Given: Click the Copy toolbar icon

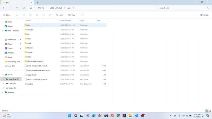Looking at the screenshot, I should point(24,15).
